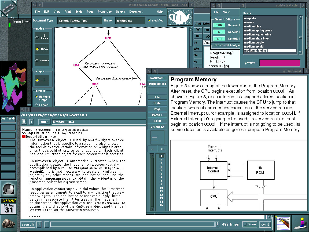Image resolution: width=309 pixels, height=232 pixels.
Task: Launch the TGD generic editor
Action: (x=219, y=25)
